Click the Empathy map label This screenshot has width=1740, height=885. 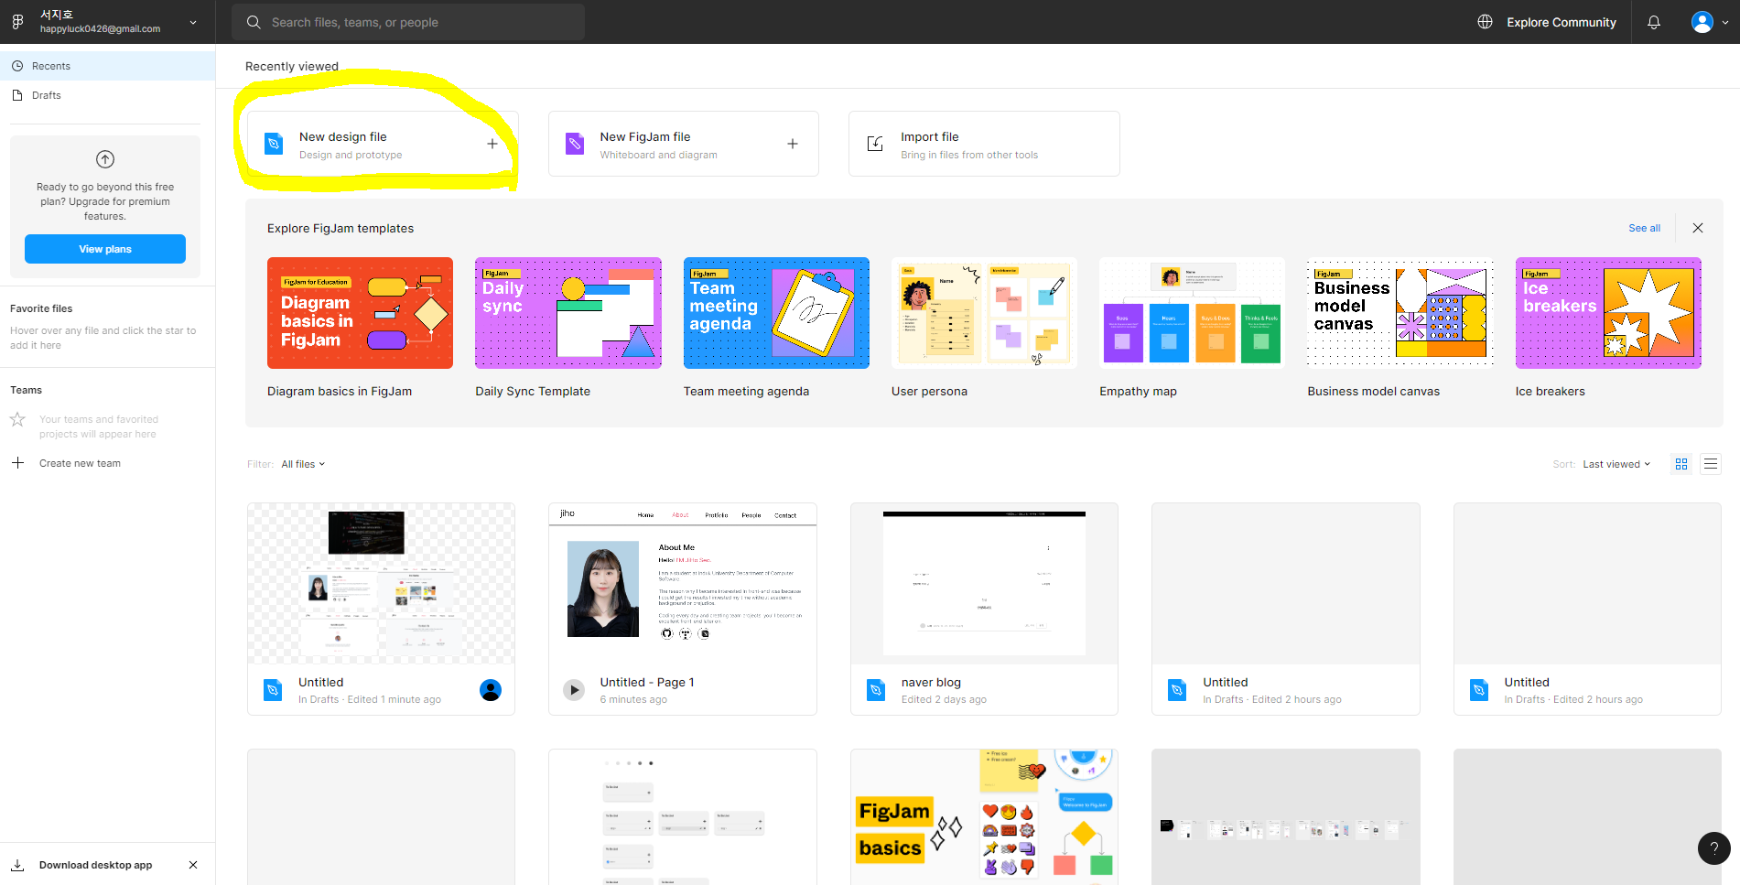[x=1138, y=391]
